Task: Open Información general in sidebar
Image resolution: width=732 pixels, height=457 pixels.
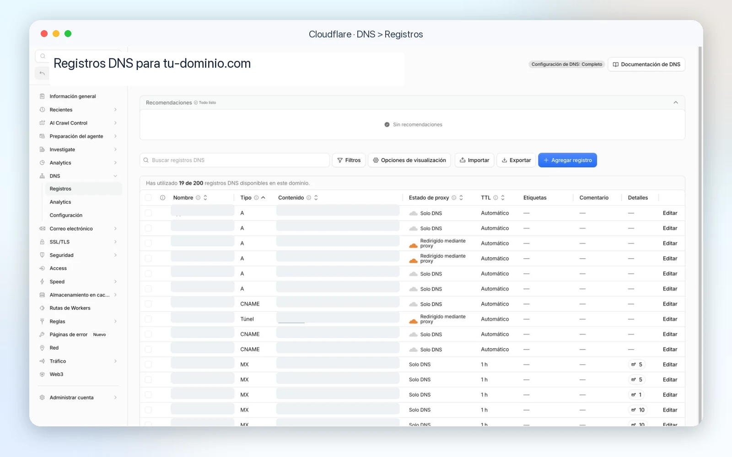Action: [73, 96]
